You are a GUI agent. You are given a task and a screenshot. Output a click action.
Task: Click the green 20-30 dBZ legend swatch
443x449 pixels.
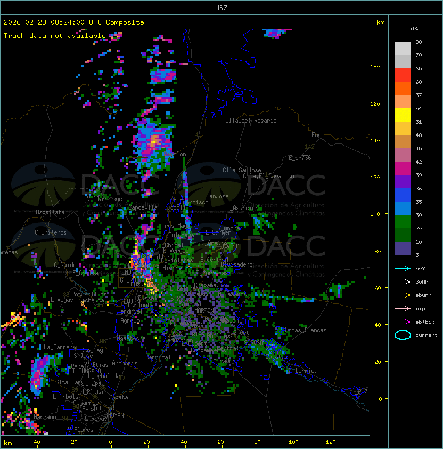click(x=403, y=222)
